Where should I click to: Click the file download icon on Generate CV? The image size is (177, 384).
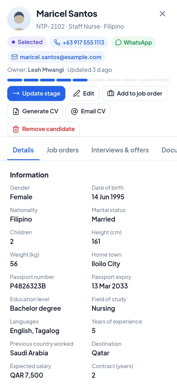point(16,111)
